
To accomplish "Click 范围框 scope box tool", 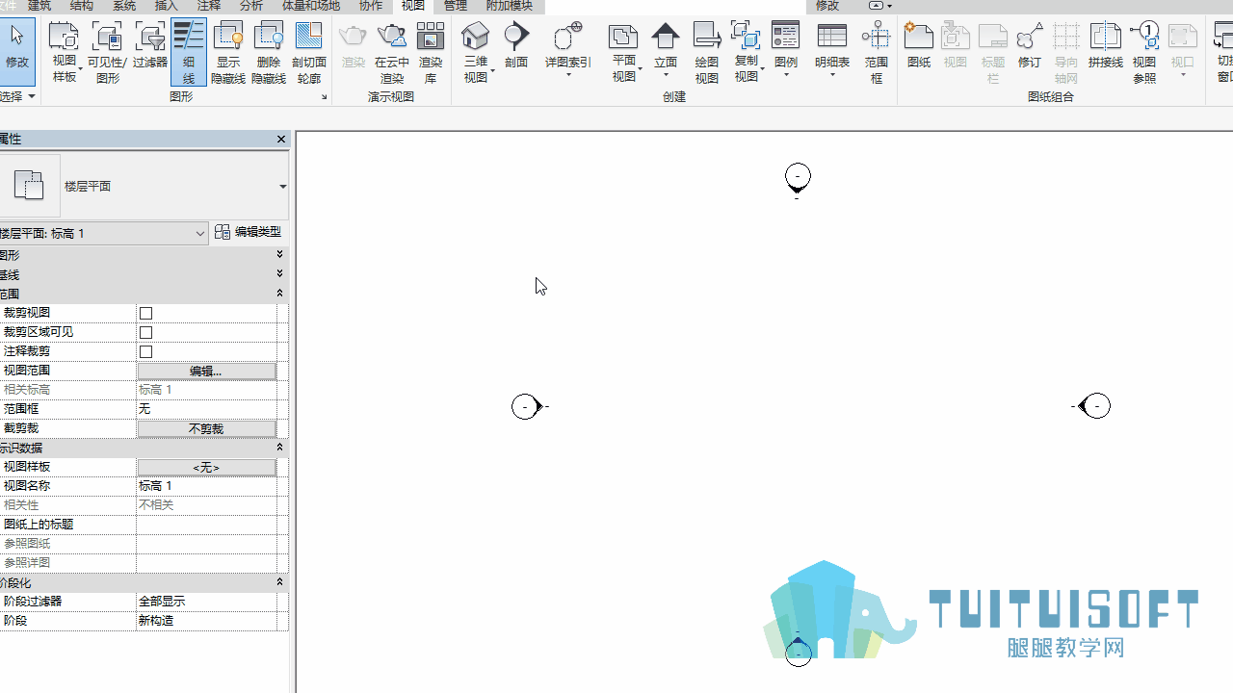I will click(876, 53).
